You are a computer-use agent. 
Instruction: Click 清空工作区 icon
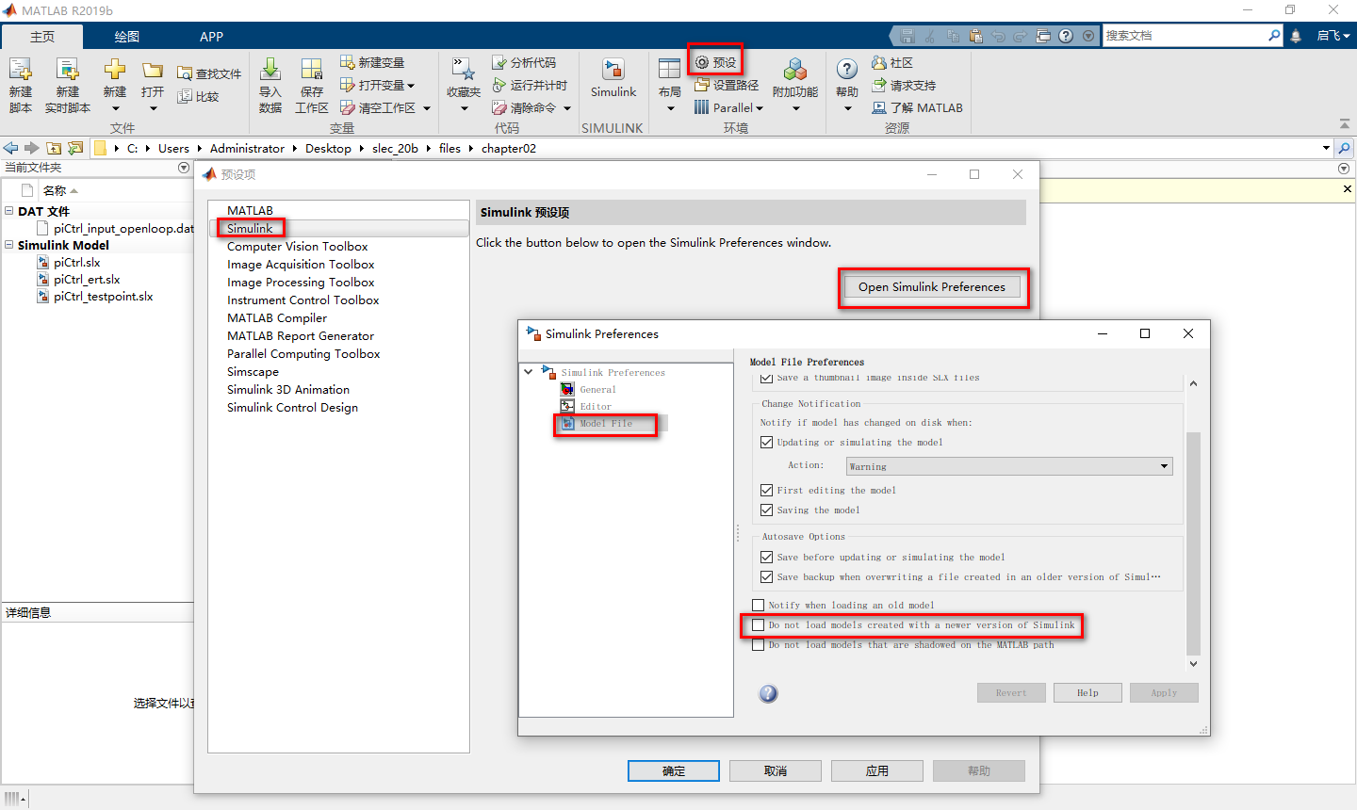tap(348, 107)
